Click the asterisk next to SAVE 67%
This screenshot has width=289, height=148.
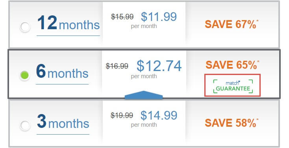(x=258, y=21)
